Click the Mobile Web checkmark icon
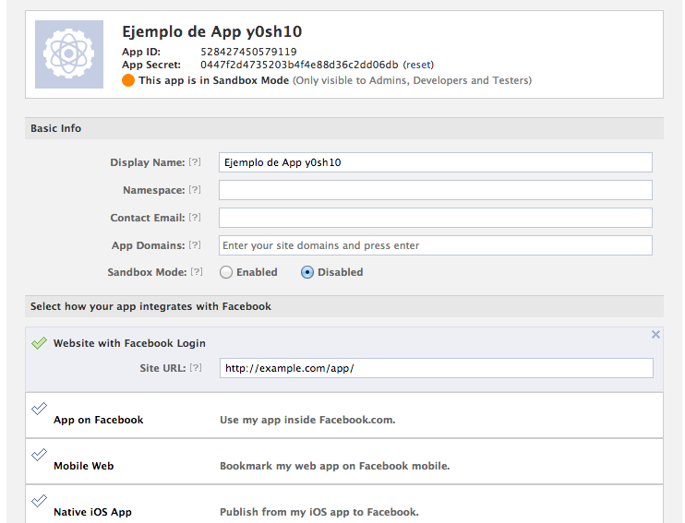Viewport: 685px width, 523px height. tap(39, 455)
